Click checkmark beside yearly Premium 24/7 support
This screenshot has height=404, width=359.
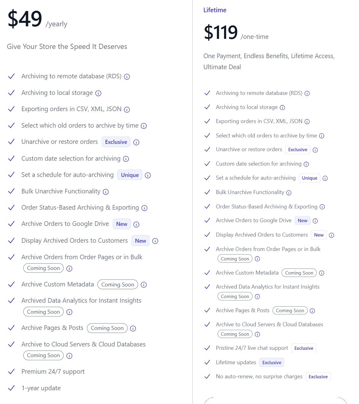(11, 372)
